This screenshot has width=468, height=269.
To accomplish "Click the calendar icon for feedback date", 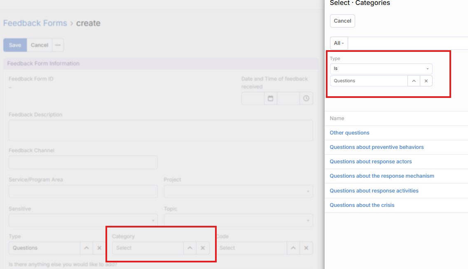I will coord(271,99).
